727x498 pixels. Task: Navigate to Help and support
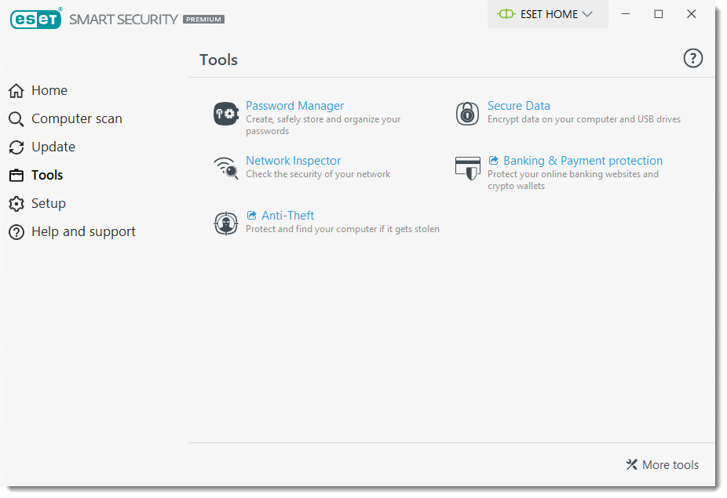tap(83, 231)
